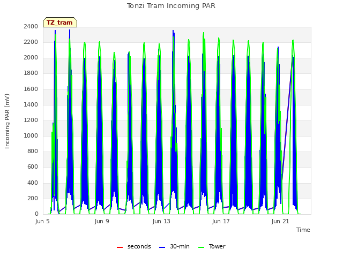Click the red seconds legend swatch
Image resolution: width=343 pixels, height=257 pixels.
click(120, 247)
